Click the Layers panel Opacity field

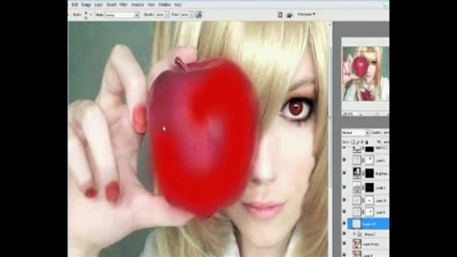[386, 133]
